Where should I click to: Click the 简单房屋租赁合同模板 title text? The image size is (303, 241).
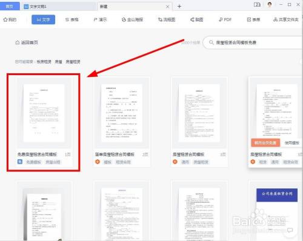[115, 154]
